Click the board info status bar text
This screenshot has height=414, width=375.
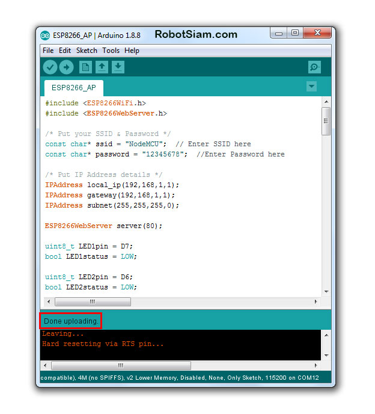coord(180,377)
